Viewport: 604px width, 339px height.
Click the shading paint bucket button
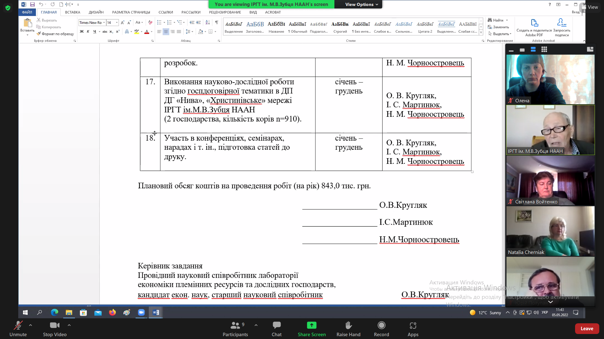201,32
